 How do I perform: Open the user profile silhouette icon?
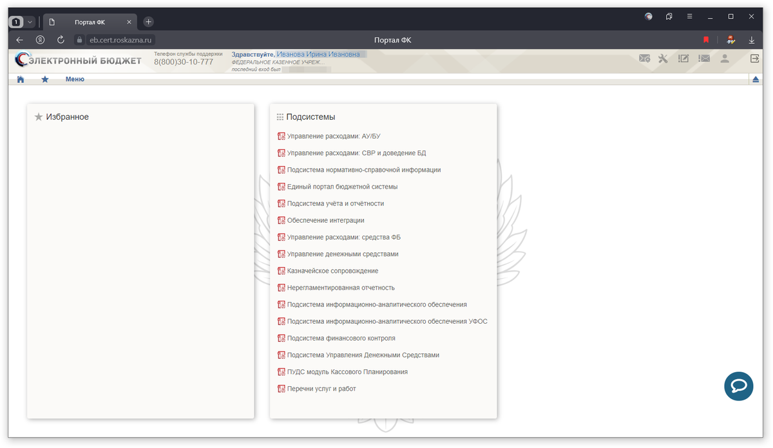coord(725,59)
